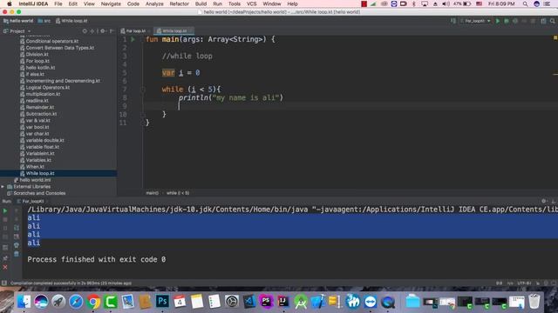Open variable double.kt file
This screenshot has height=313, width=558.
pos(44,141)
